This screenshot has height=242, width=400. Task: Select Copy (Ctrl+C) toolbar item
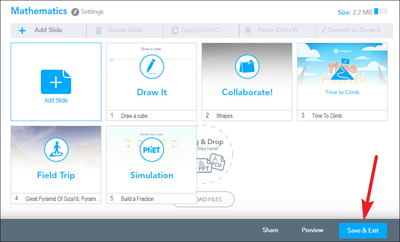201,30
